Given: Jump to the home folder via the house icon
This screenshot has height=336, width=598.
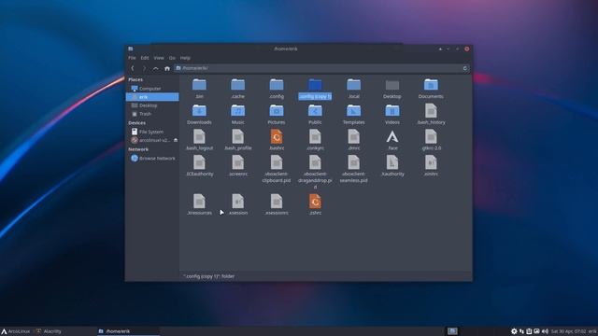Looking at the screenshot, I should [x=167, y=68].
